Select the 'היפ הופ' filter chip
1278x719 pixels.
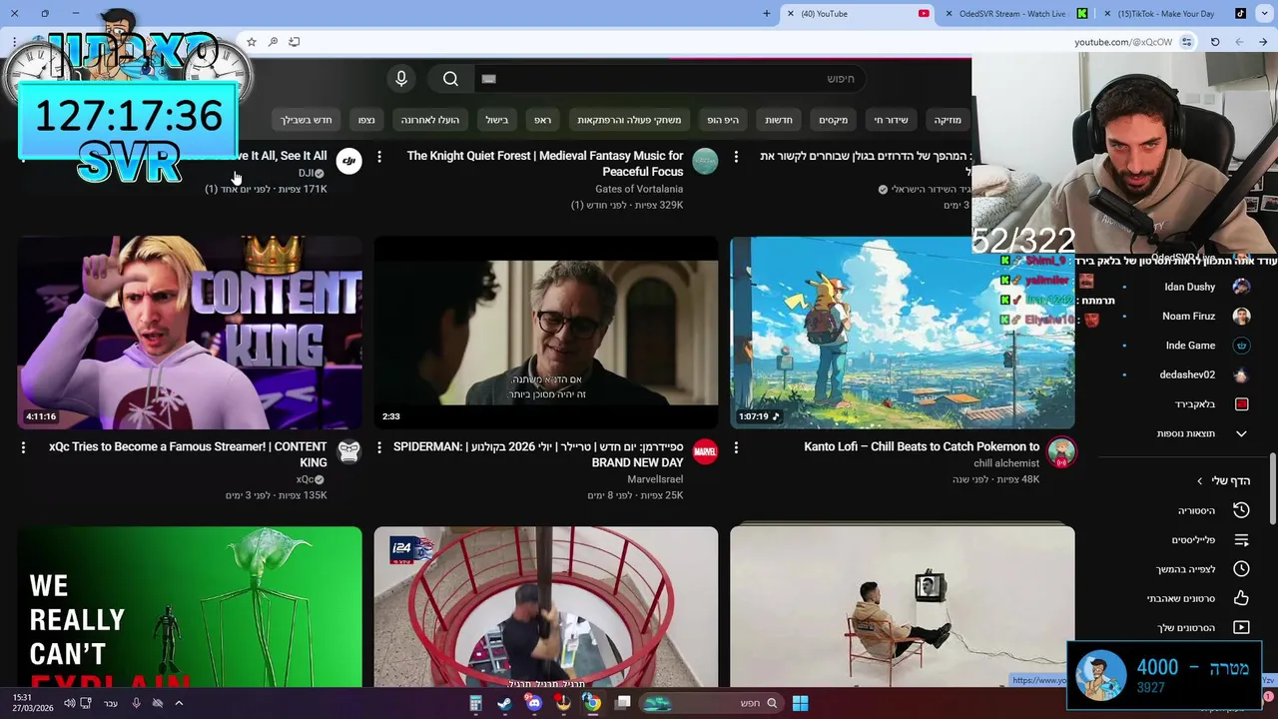point(723,120)
